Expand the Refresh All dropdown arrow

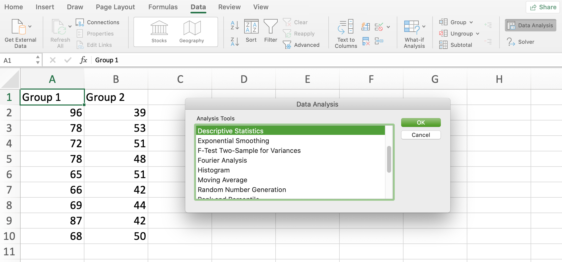(70, 27)
